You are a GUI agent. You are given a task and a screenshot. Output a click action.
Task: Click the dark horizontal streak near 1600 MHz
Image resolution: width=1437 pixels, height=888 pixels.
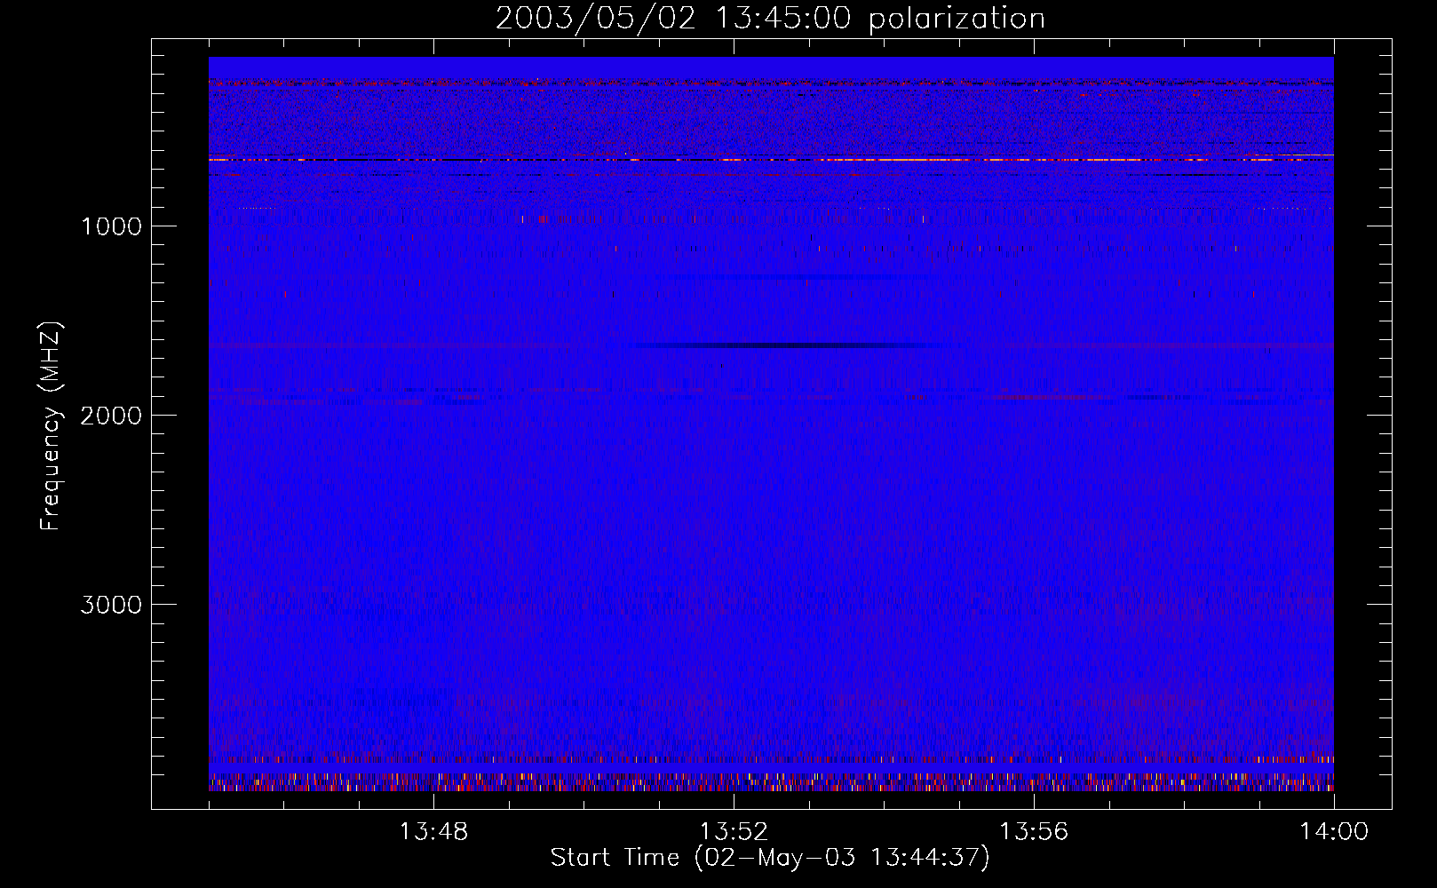(790, 345)
